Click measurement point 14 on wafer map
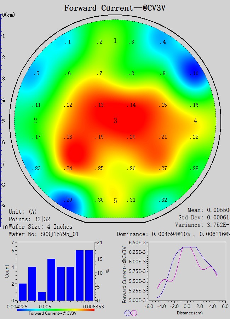The width and height of the screenshot is (230, 319). coord(131,105)
